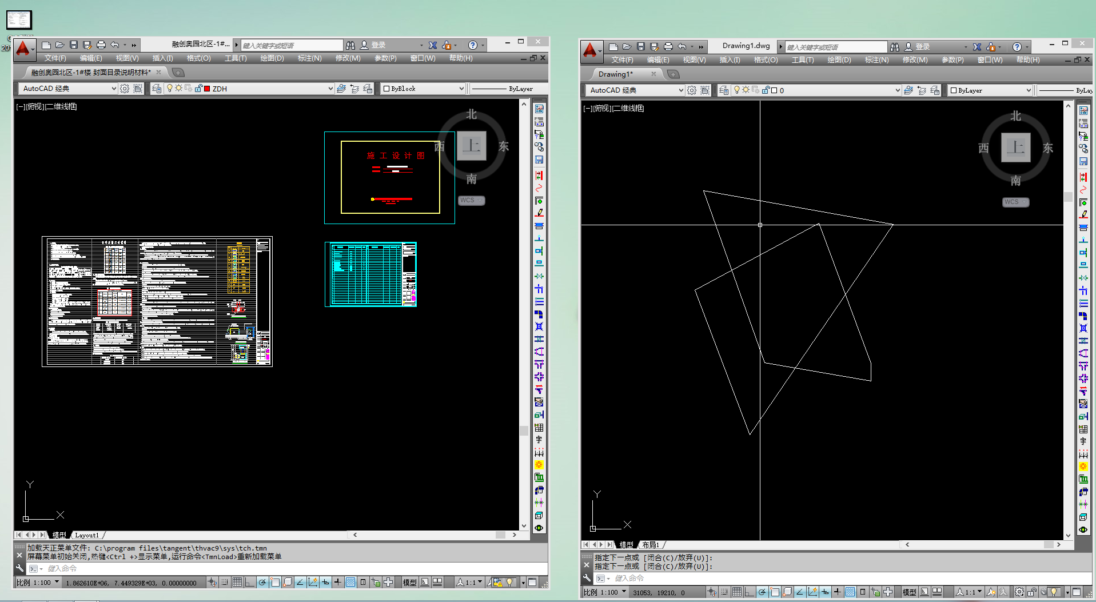Click status bar workspace gear in Drawing1 window
This screenshot has width=1096, height=602.
(x=1019, y=592)
